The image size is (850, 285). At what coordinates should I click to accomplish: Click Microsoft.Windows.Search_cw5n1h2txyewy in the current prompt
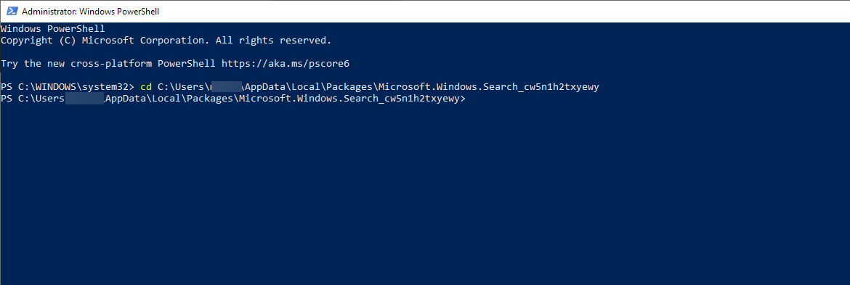coord(349,99)
